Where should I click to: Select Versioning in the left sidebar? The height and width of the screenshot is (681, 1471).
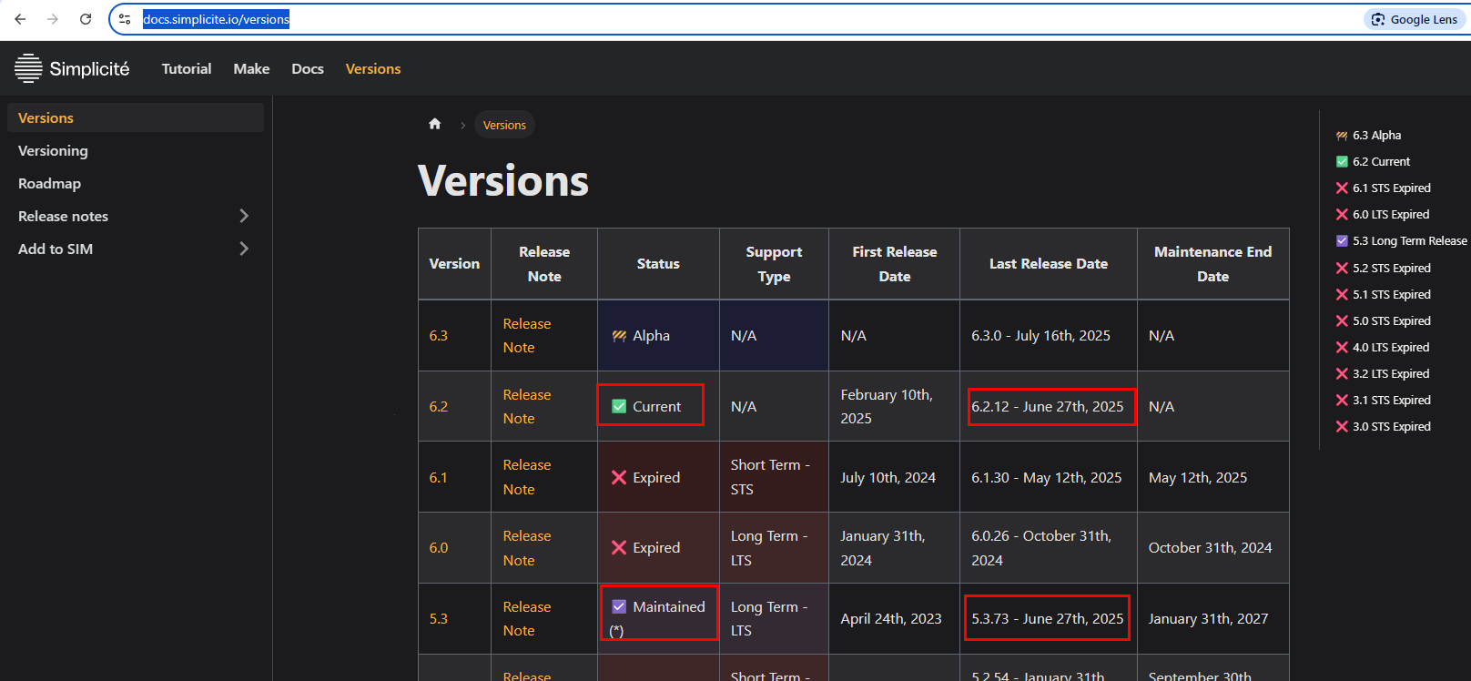tap(136, 150)
